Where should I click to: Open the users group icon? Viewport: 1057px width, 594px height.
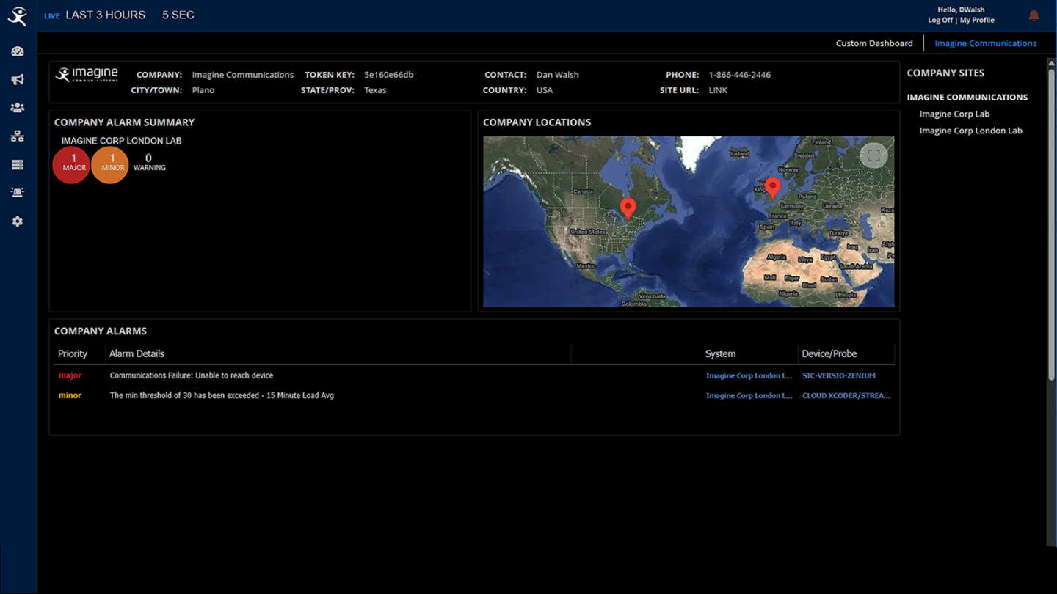(x=18, y=108)
